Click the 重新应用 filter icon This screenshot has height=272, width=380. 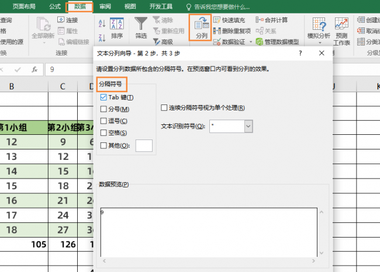[156, 31]
